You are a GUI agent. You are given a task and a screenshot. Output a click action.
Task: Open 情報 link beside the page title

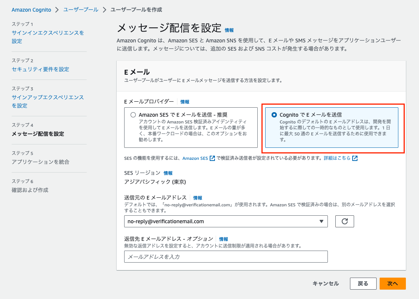229,30
